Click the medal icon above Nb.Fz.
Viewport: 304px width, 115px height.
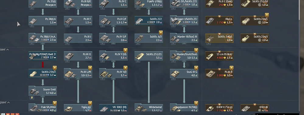point(219,16)
